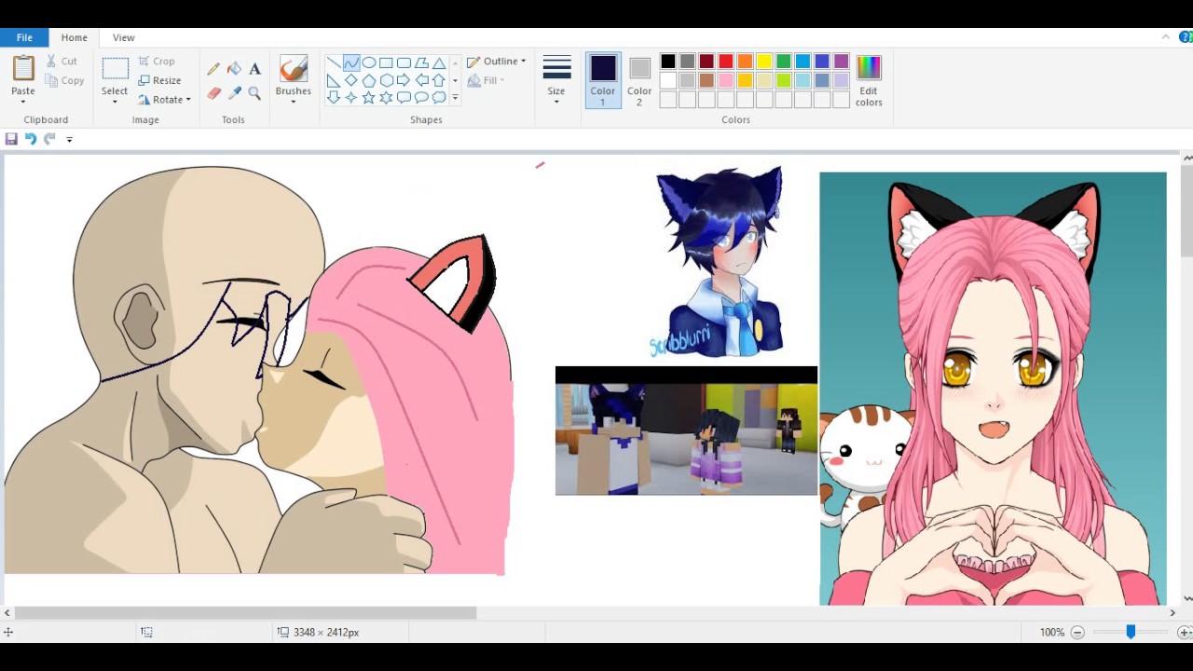This screenshot has width=1193, height=671.
Task: Choose the Four-point star shape
Action: (350, 97)
